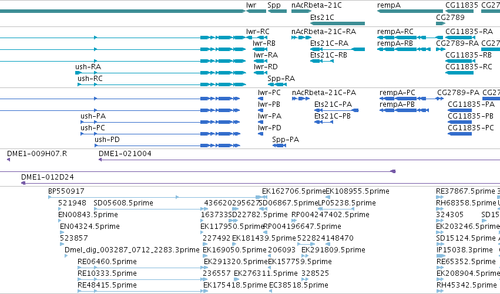Select the Spp gene label
This screenshot has width=500, height=294.
(x=274, y=5)
